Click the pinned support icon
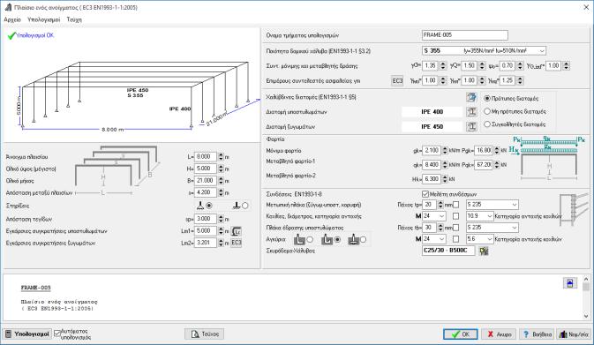594x345 pixels. coord(200,206)
